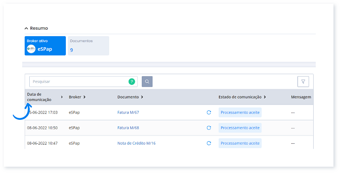Click the eSPap broker logo icon
This screenshot has width=340, height=173.
pos(31,49)
